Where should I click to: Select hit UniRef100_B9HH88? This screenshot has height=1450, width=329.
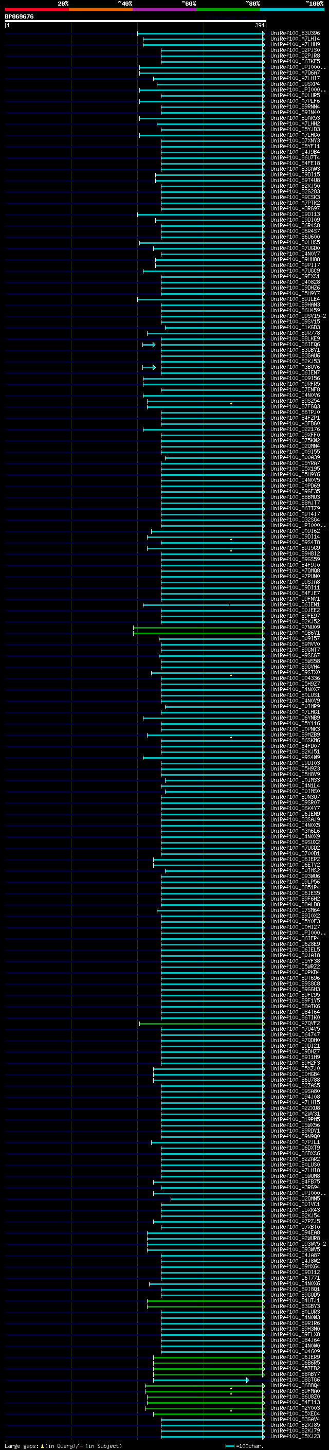(x=295, y=259)
